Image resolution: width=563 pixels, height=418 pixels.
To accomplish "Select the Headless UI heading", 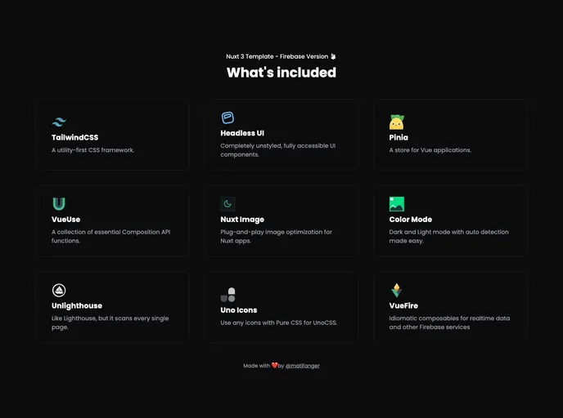I will (x=242, y=133).
